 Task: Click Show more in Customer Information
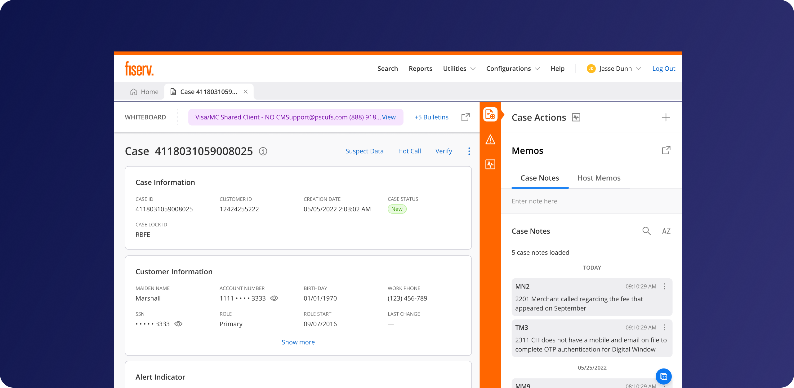298,342
